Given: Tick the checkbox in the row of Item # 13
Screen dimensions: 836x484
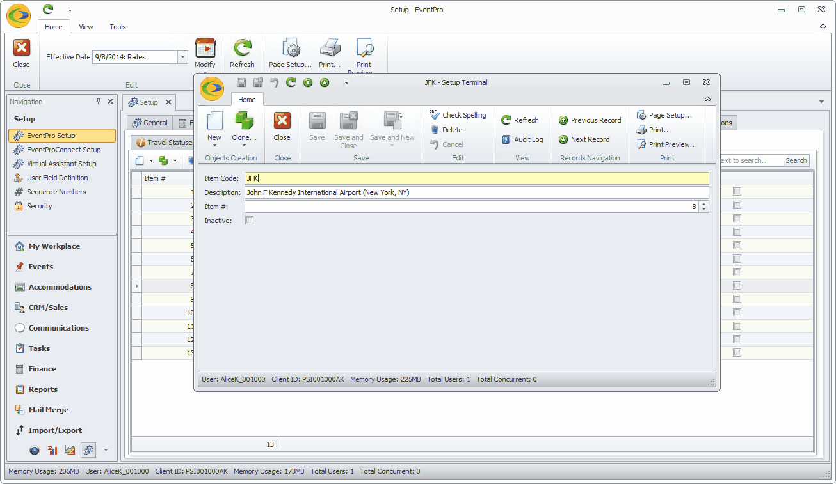Looking at the screenshot, I should (x=737, y=353).
